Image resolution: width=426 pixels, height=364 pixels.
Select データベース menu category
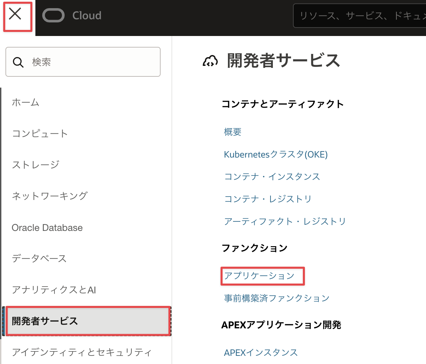[39, 258]
